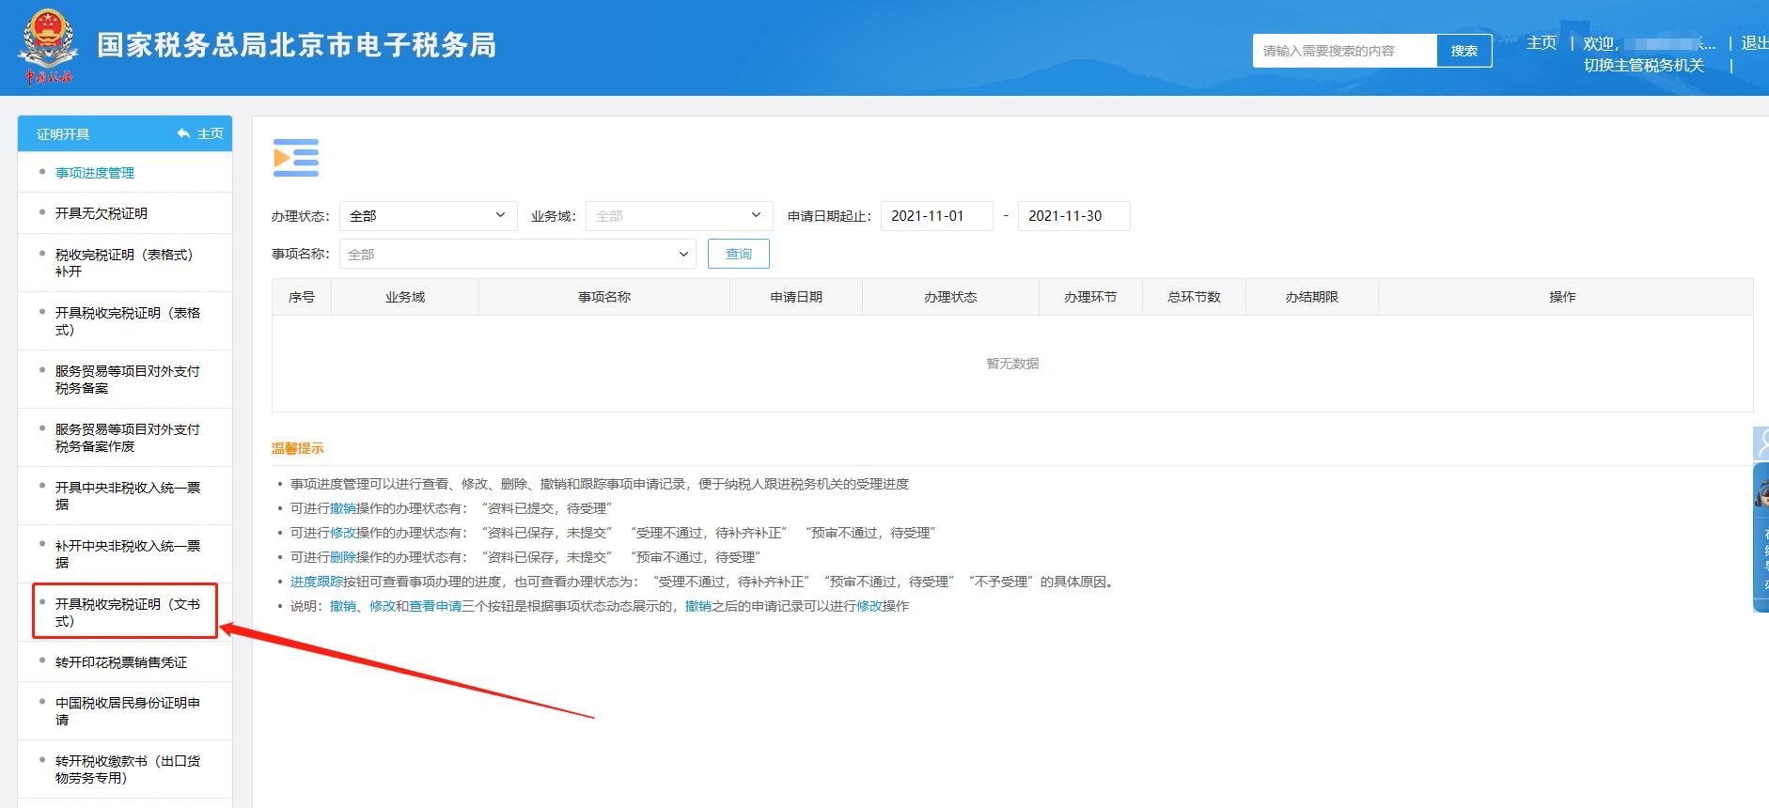Select 补开中央非税收入统一票据
Screen dimensions: 1769x808
point(128,554)
